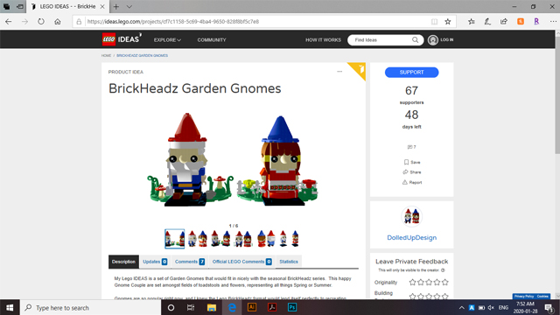Open the Windows Start menu
This screenshot has height=315, width=560.
point(10,307)
